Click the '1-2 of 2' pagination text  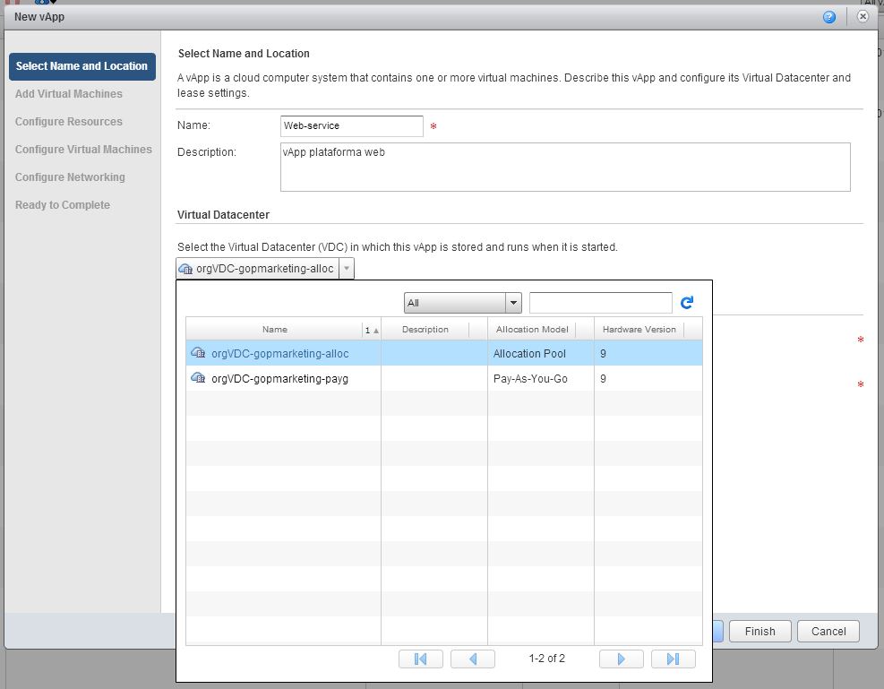click(547, 659)
